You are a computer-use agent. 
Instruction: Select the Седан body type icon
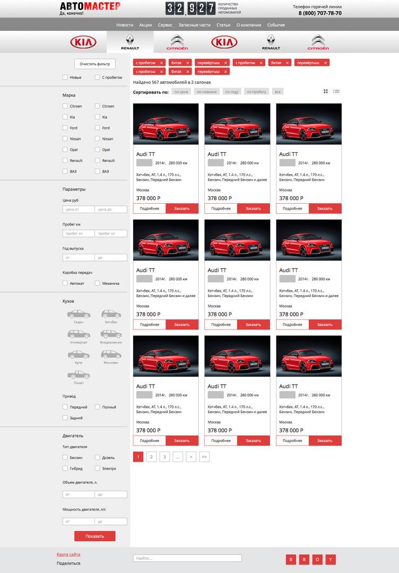point(79,314)
